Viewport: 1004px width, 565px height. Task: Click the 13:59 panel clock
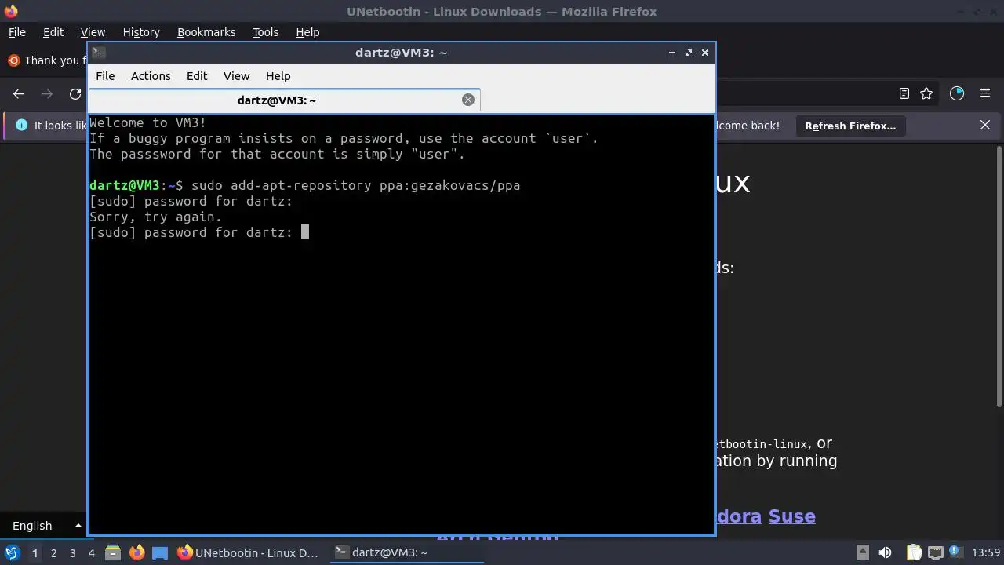click(x=986, y=552)
